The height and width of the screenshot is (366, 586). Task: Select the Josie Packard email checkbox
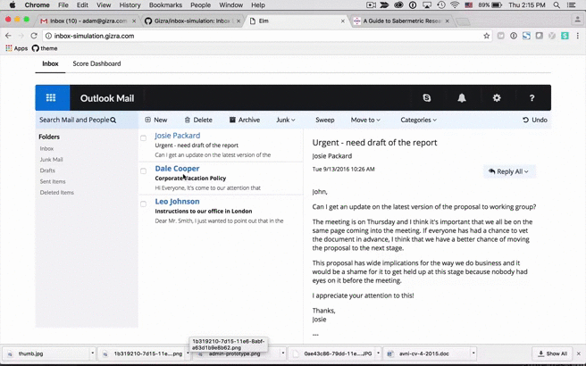(x=143, y=138)
